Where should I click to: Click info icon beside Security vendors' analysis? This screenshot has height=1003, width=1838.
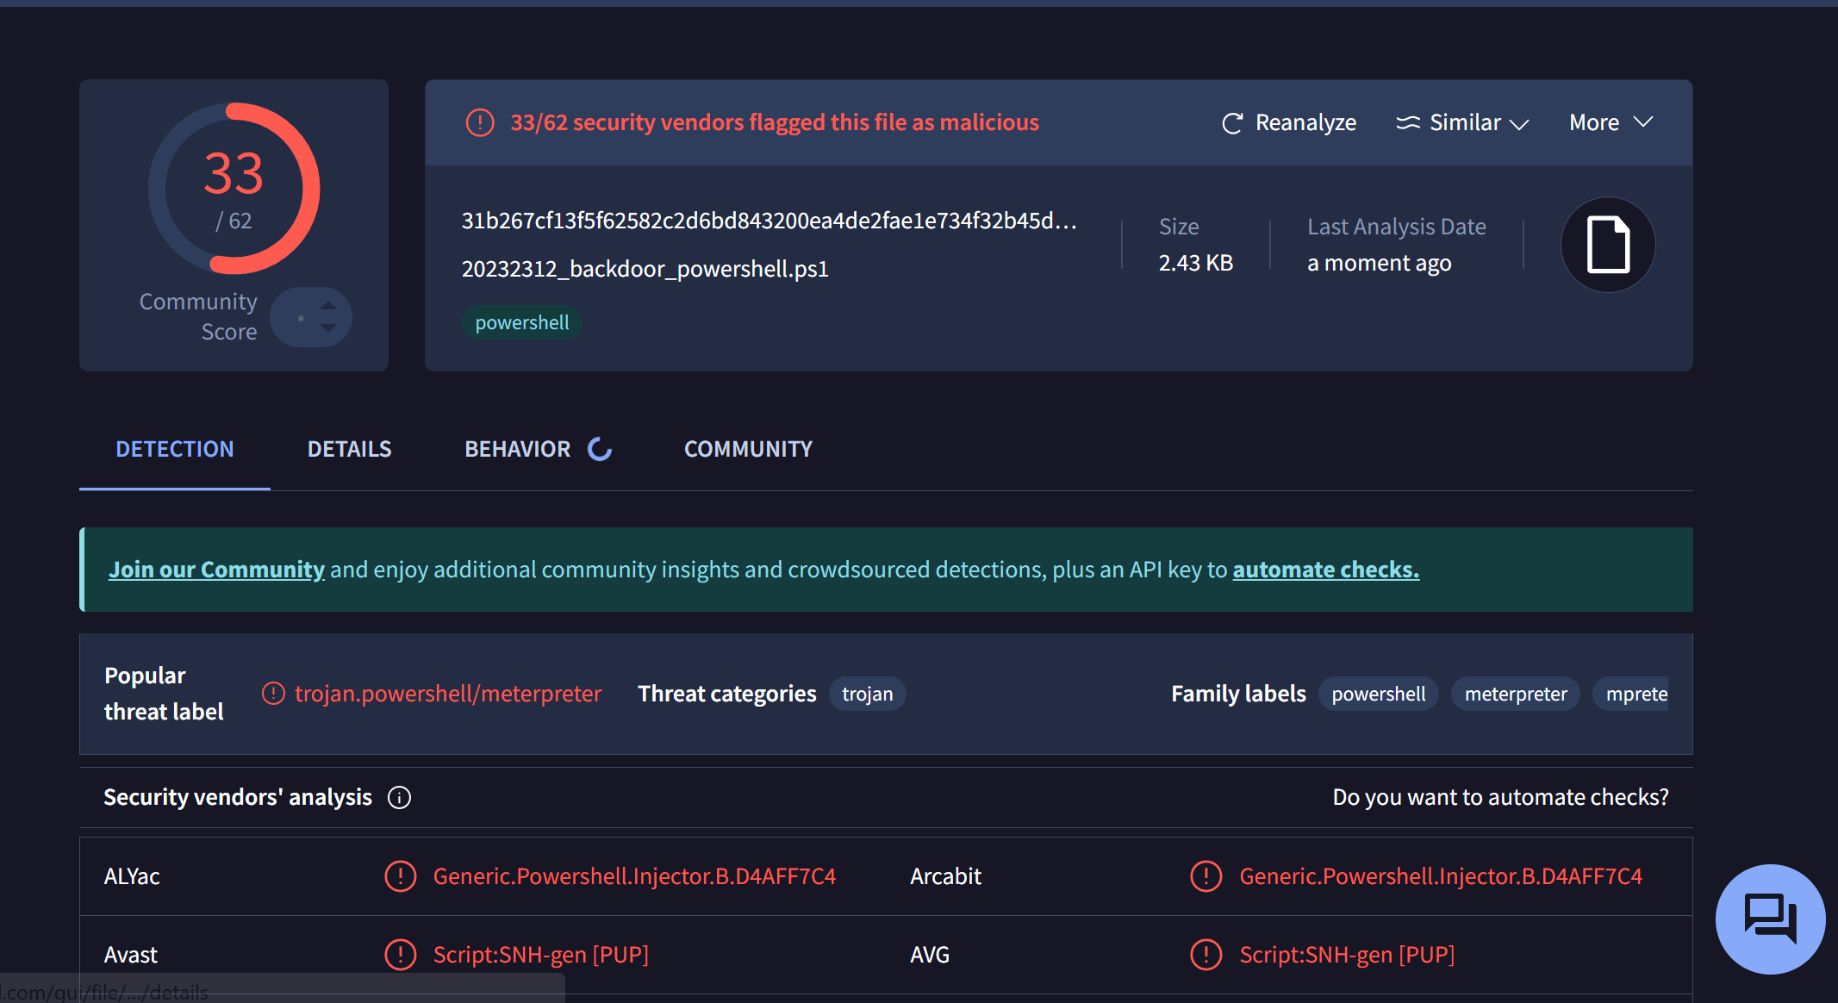click(x=399, y=798)
